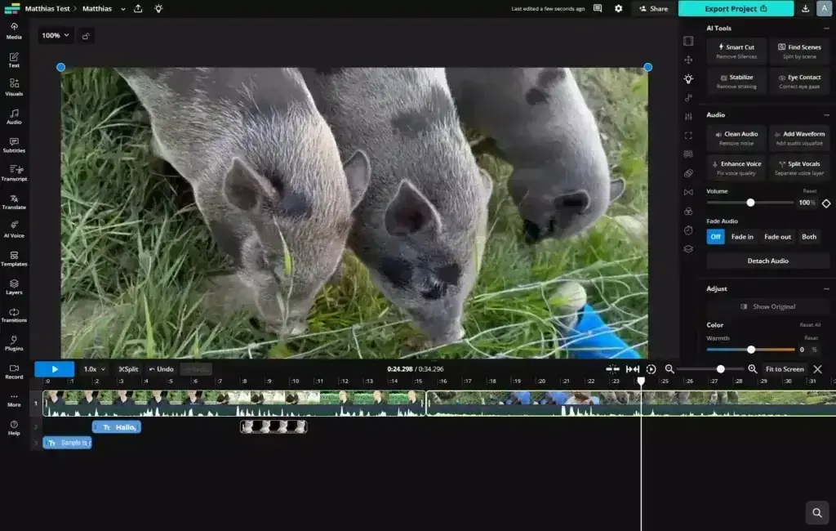This screenshot has width=836, height=531.
Task: Open the Text tool panel
Action: pos(14,60)
